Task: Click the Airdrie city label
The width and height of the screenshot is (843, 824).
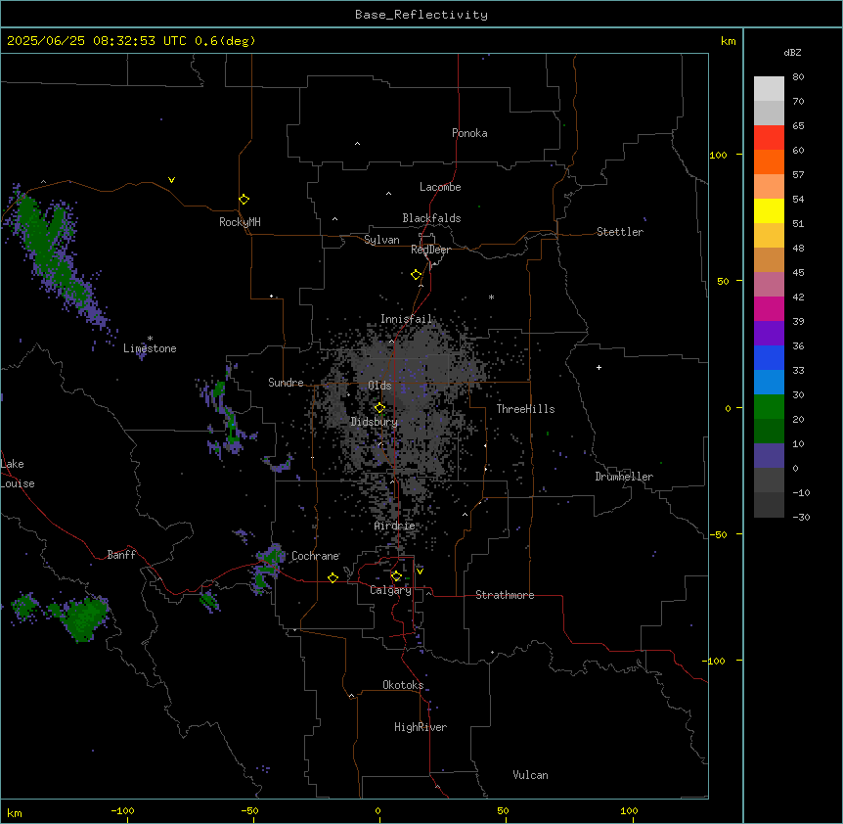Action: pos(395,526)
